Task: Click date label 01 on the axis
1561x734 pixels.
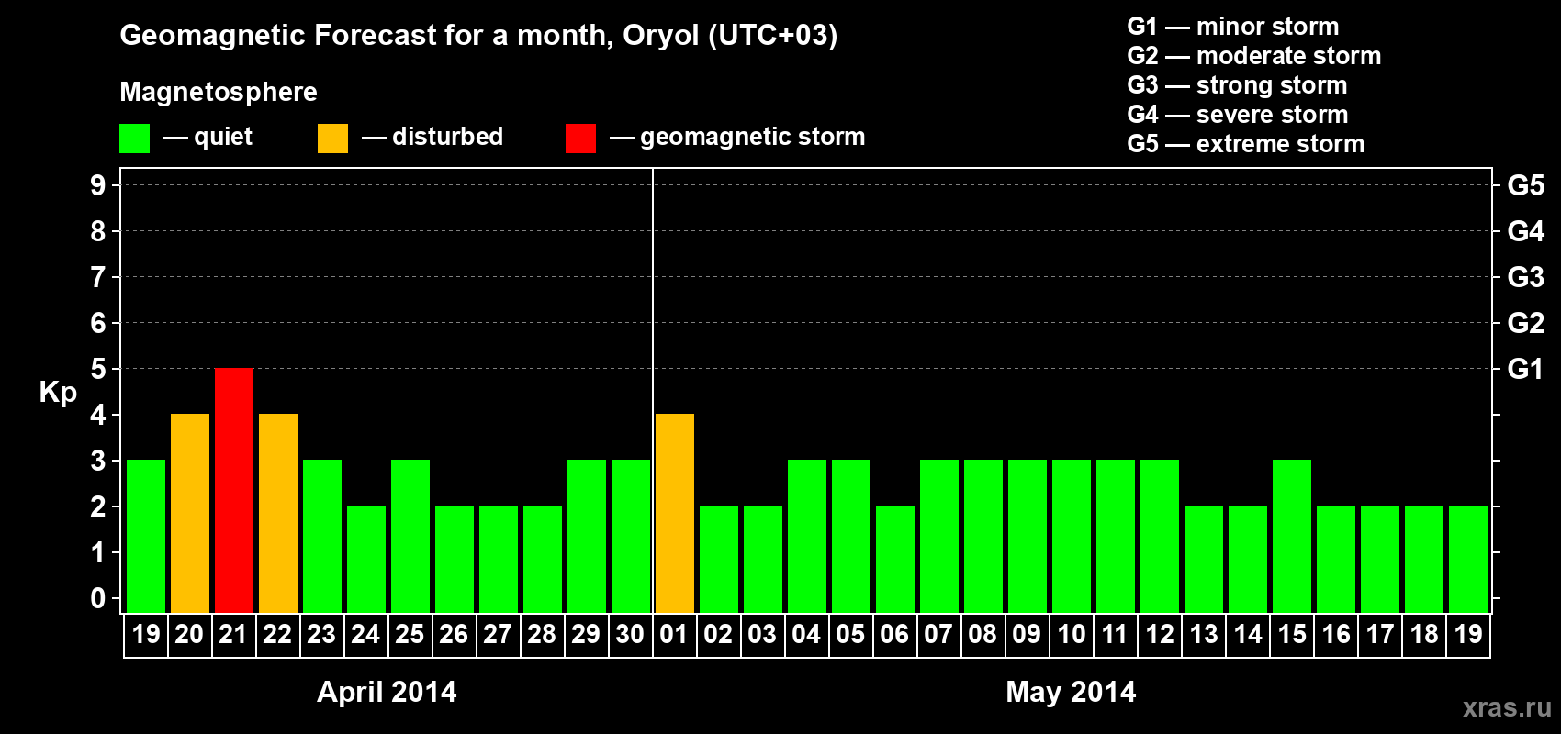Action: 674,635
